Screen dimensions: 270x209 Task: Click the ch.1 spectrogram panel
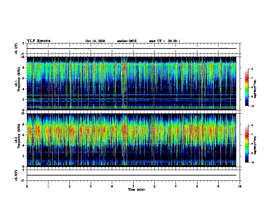click(132, 83)
